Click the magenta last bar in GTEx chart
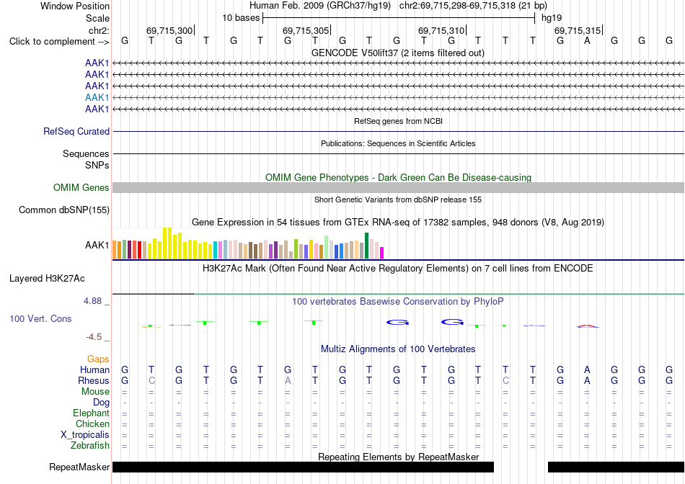Image resolution: width=685 pixels, height=484 pixels. point(382,253)
